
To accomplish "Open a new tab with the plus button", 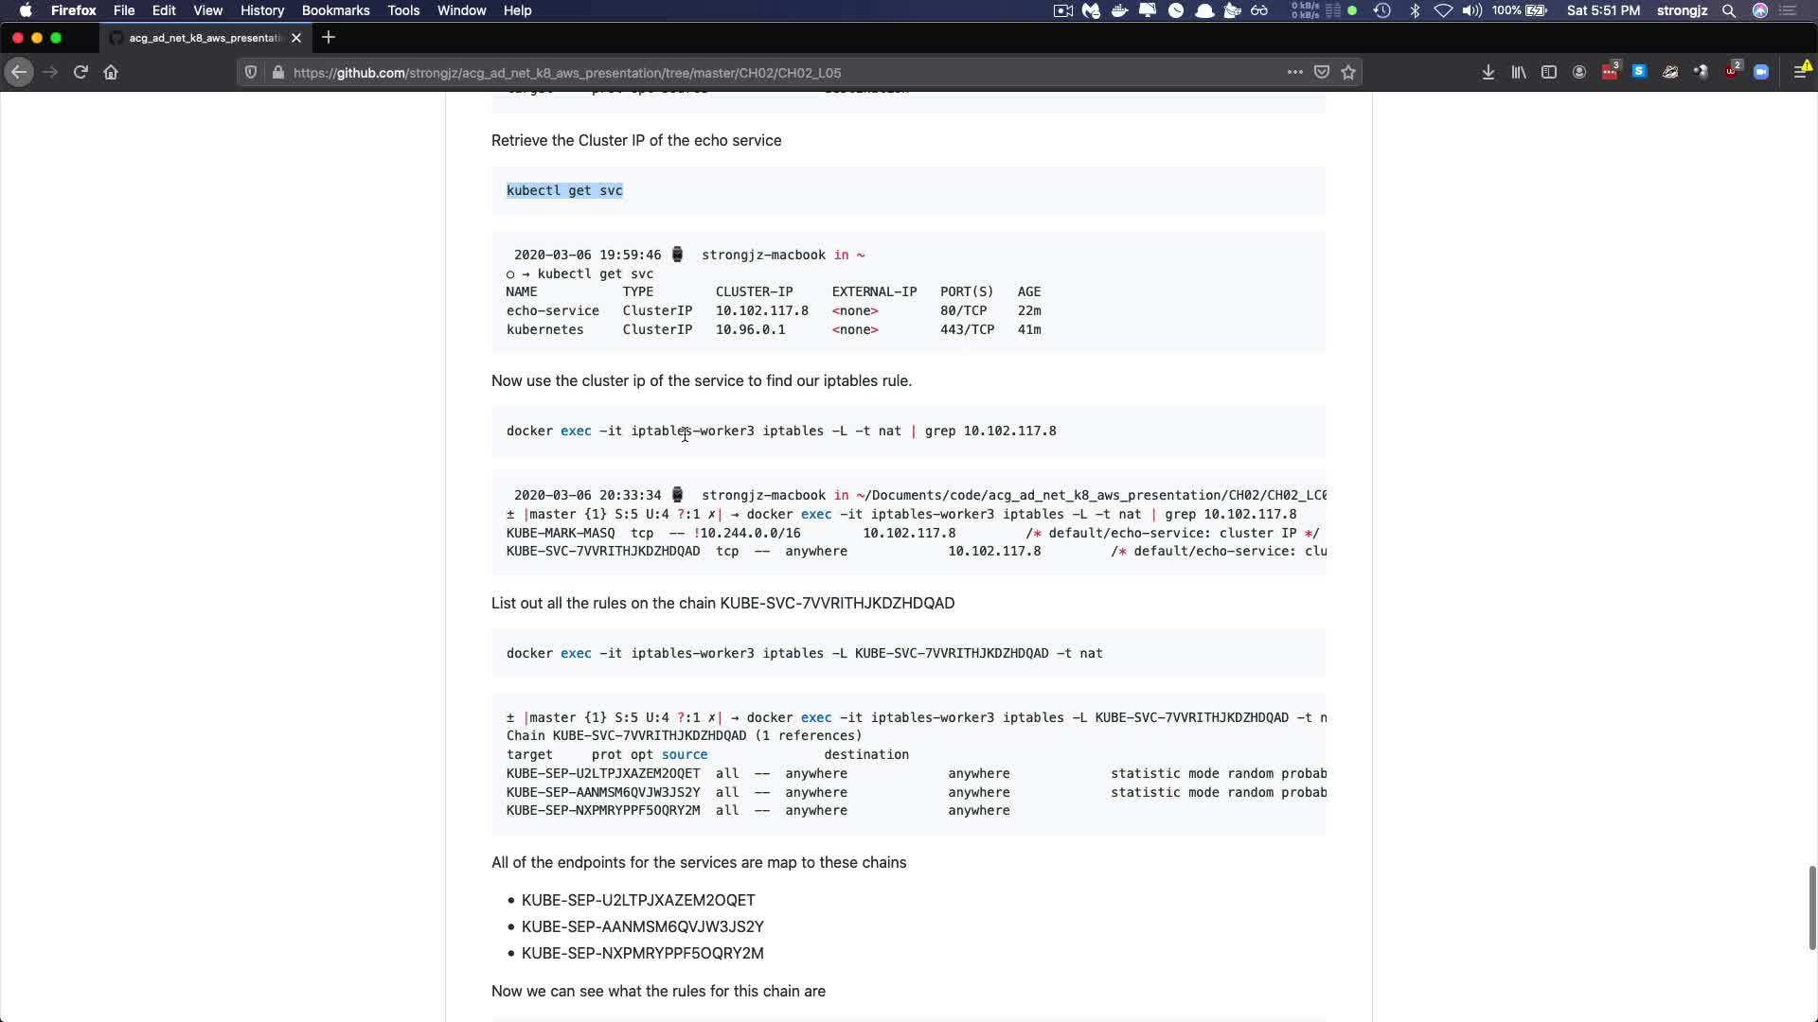I will pyautogui.click(x=329, y=38).
